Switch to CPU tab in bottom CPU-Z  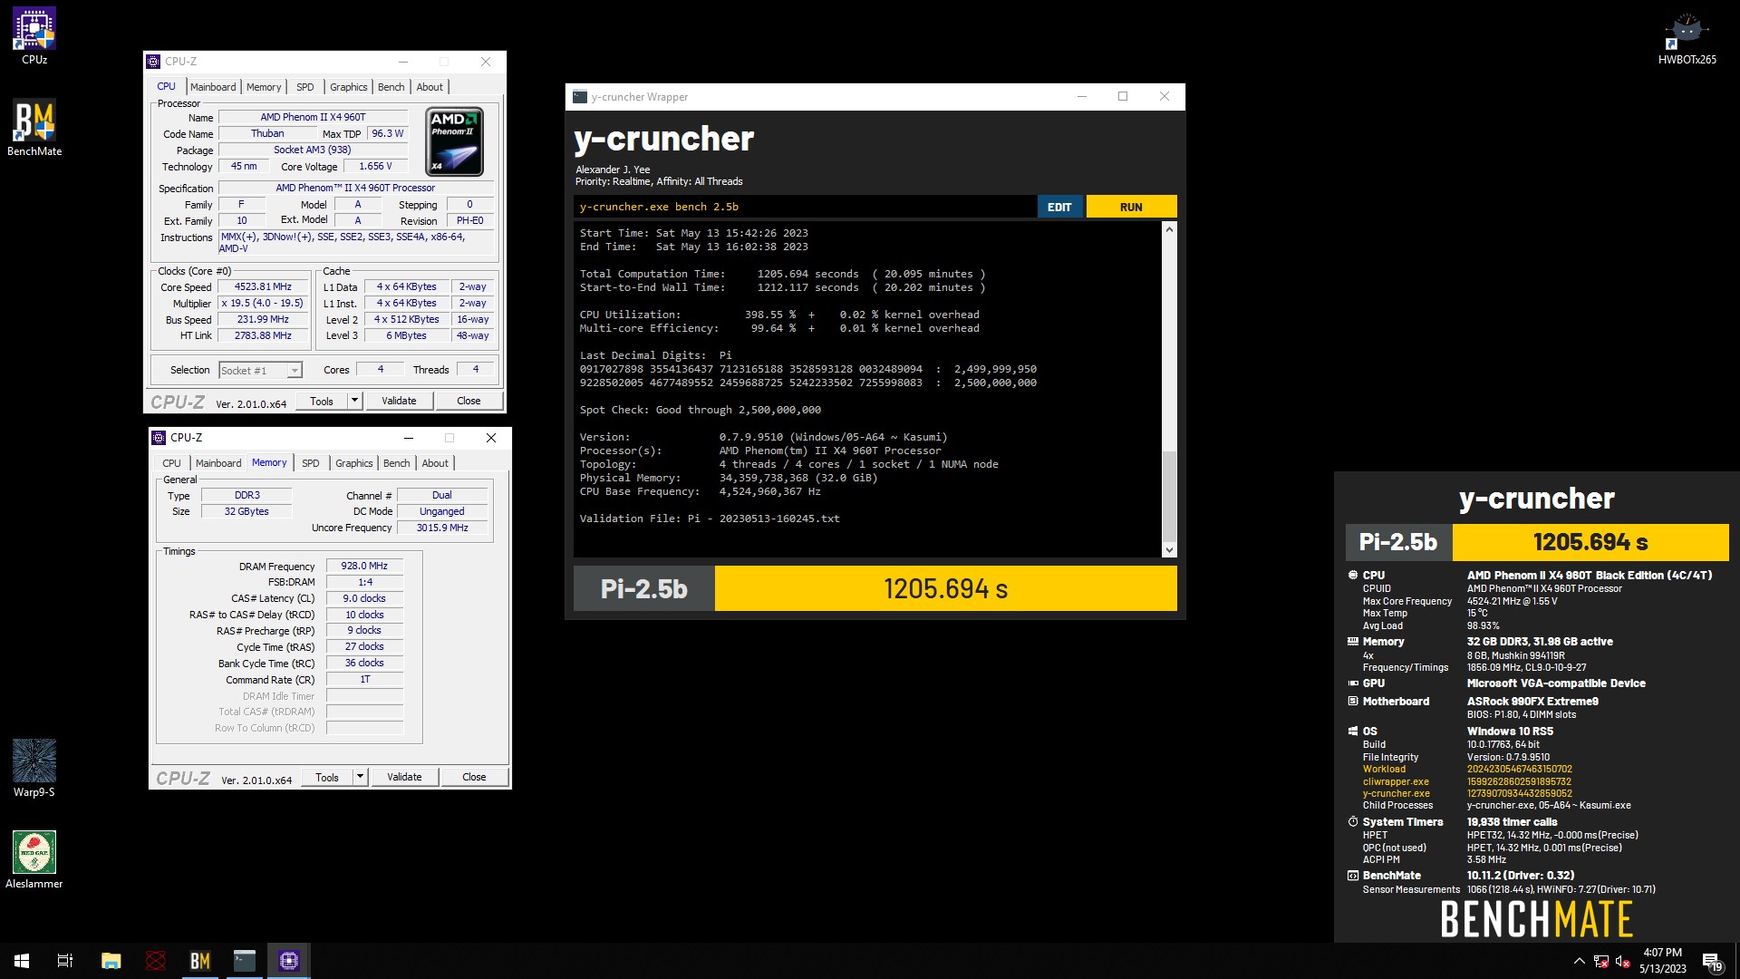coord(172,463)
